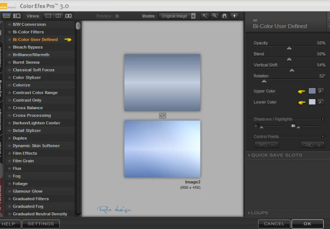
Task: Toggle favorite star for Graduated Fog
Action: tap(10, 206)
